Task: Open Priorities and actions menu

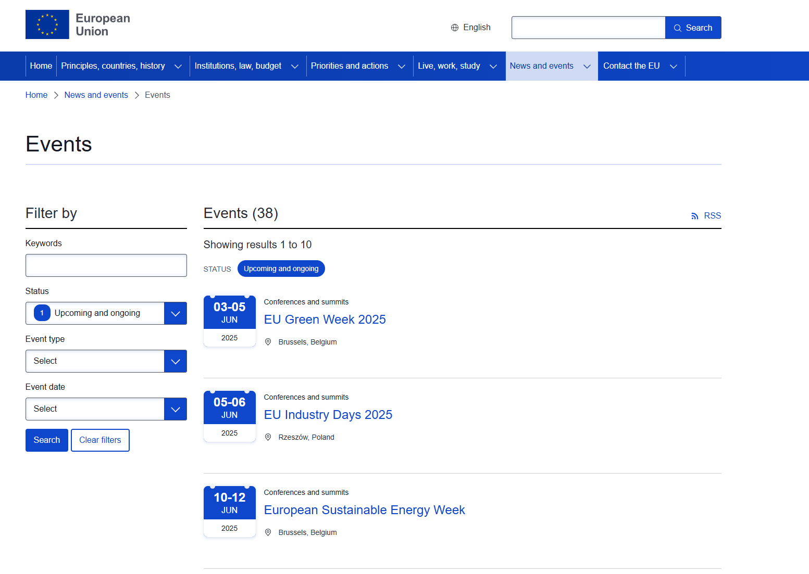Action: (x=350, y=66)
